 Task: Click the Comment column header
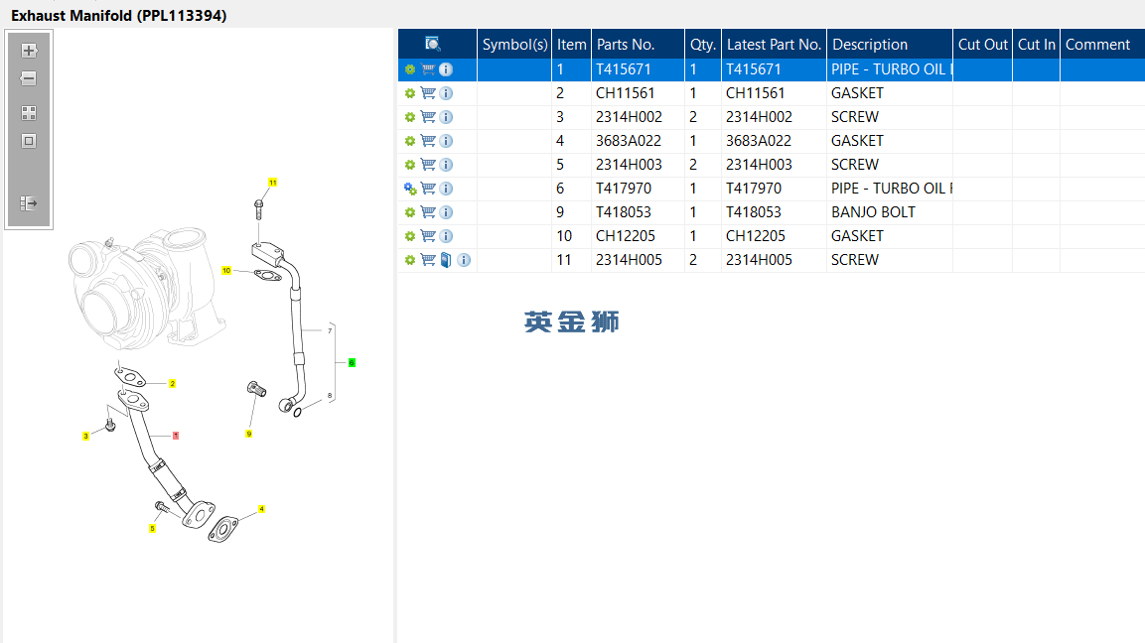coord(1102,45)
